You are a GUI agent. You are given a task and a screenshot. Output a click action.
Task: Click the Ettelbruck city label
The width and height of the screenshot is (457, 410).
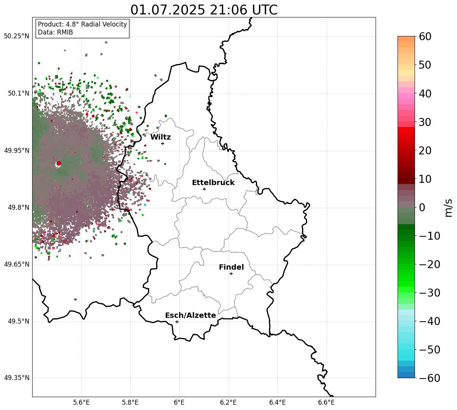click(x=213, y=183)
